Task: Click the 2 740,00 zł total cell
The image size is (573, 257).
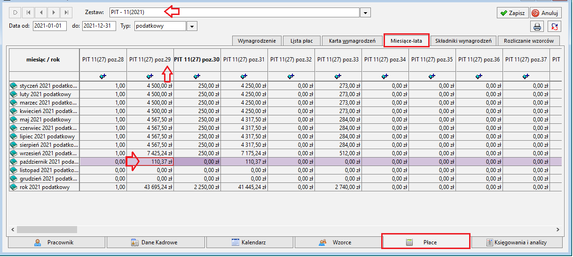Action: pyautogui.click(x=338, y=187)
